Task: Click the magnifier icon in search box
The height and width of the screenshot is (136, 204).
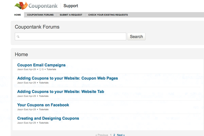Action: (18, 37)
